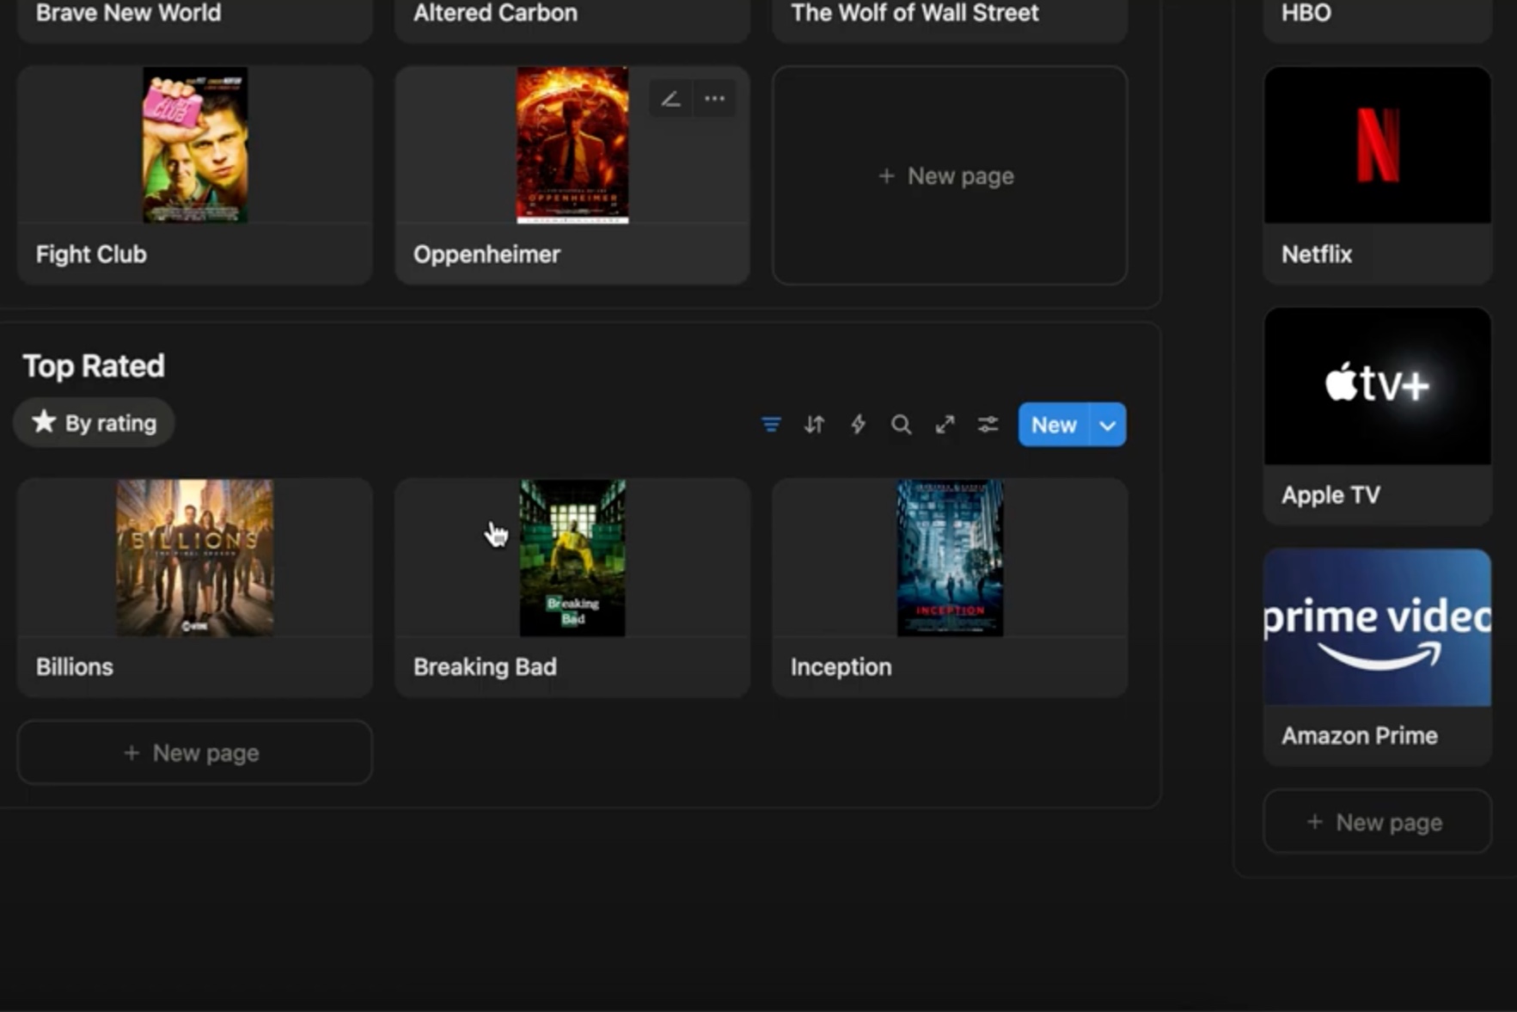Open the Inception movie card

coord(949,589)
